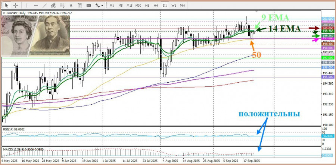Pick the horizontal line drawing tool
This screenshot has width=336, height=165.
[35, 6]
